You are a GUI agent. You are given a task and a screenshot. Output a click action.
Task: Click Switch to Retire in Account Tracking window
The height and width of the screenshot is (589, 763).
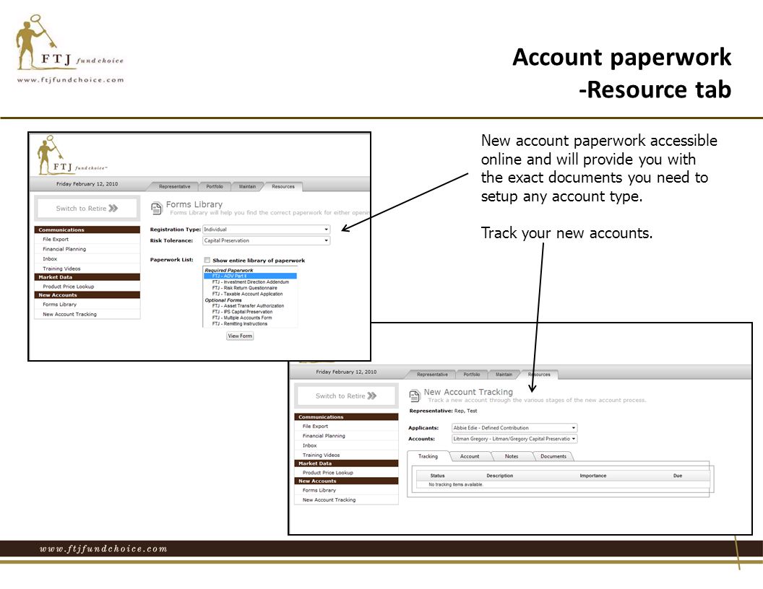coord(347,396)
